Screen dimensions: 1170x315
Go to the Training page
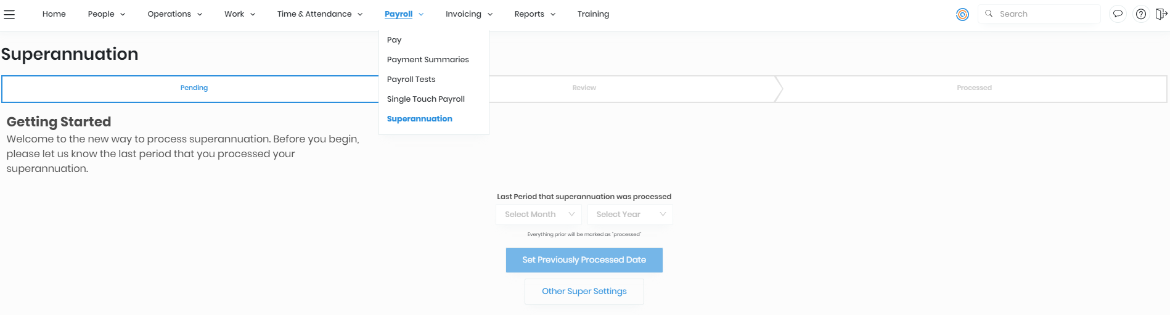coord(593,14)
